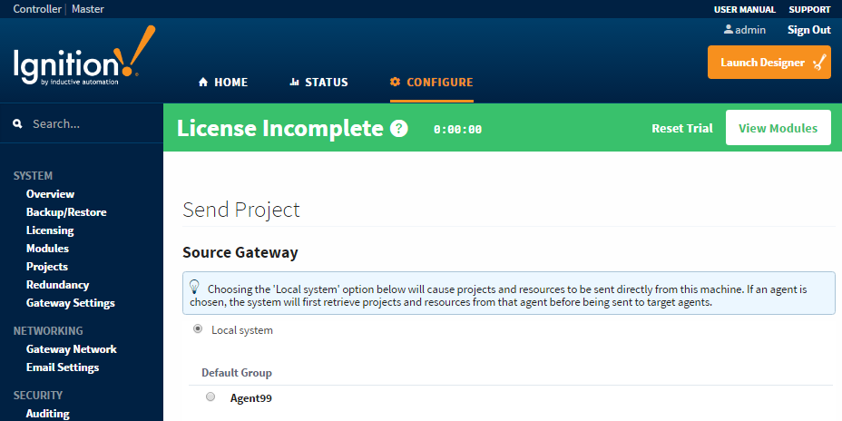Click the Ignition logo
Image resolution: width=842 pixels, height=421 pixels.
click(83, 60)
